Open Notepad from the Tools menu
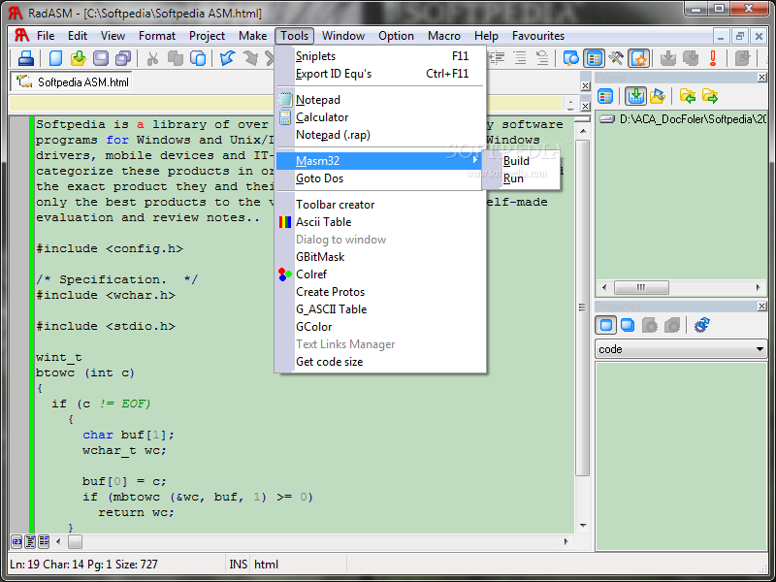Viewport: 776px width, 582px height. coord(380,100)
